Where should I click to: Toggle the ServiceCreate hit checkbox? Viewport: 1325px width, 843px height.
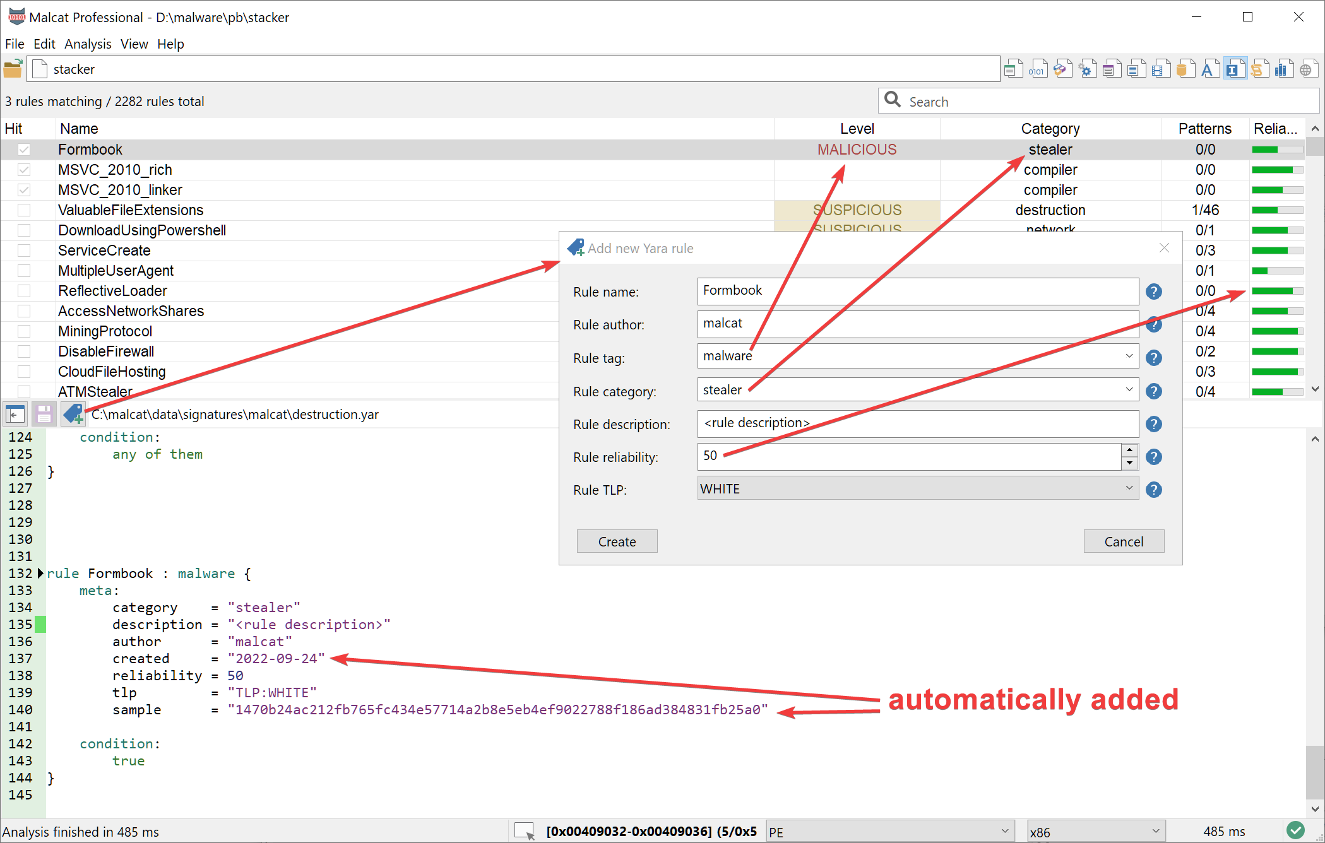coord(24,251)
